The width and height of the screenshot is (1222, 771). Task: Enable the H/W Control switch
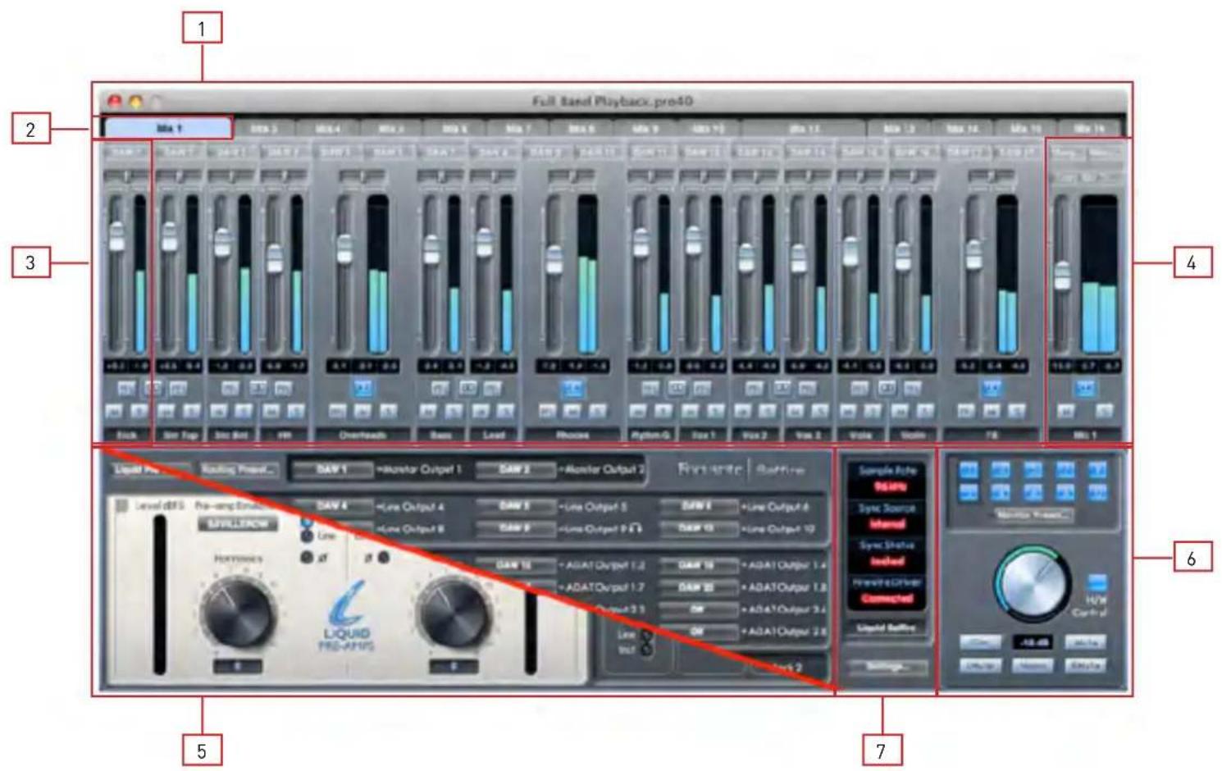point(1097,582)
